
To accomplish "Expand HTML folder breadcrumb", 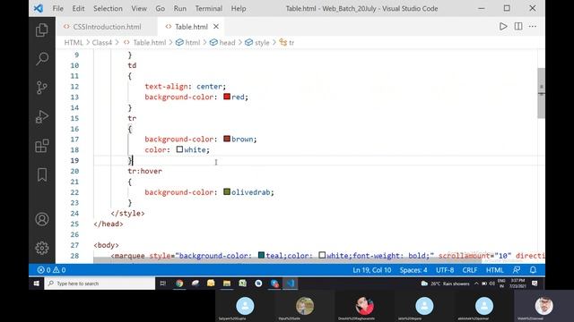I will pos(74,42).
